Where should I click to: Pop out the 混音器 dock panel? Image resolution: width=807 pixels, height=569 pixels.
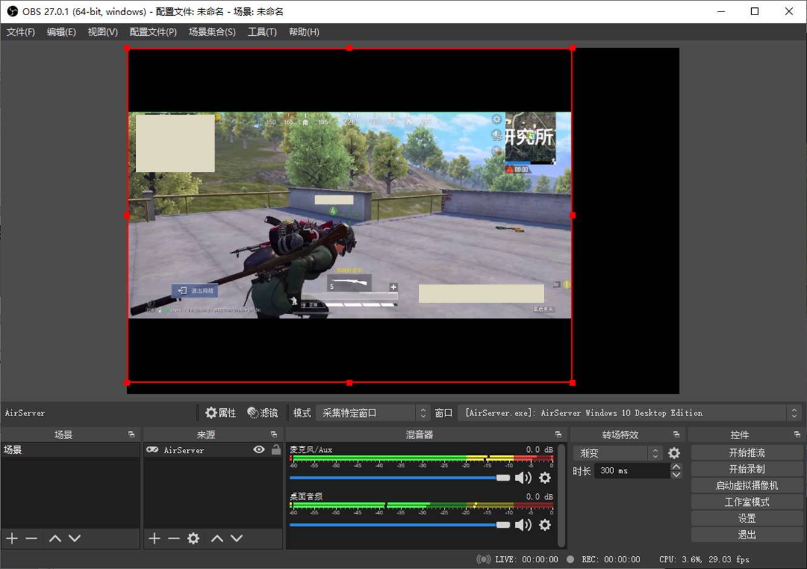tap(558, 435)
